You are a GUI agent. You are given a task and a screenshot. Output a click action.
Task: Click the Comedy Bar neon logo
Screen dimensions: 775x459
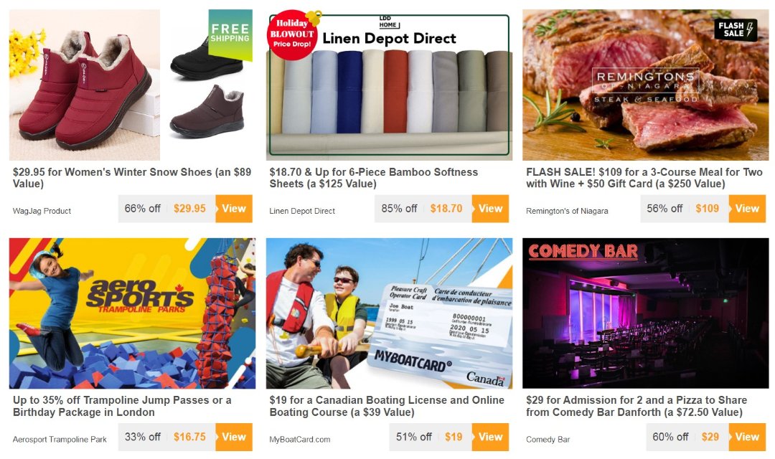click(x=583, y=252)
